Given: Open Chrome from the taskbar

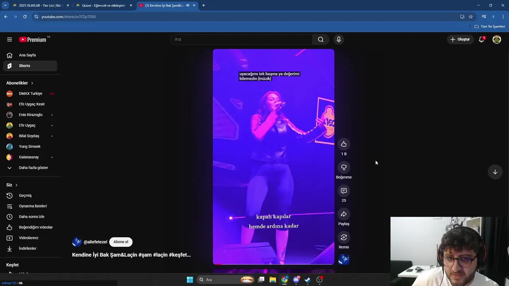Looking at the screenshot, I should click(x=285, y=280).
